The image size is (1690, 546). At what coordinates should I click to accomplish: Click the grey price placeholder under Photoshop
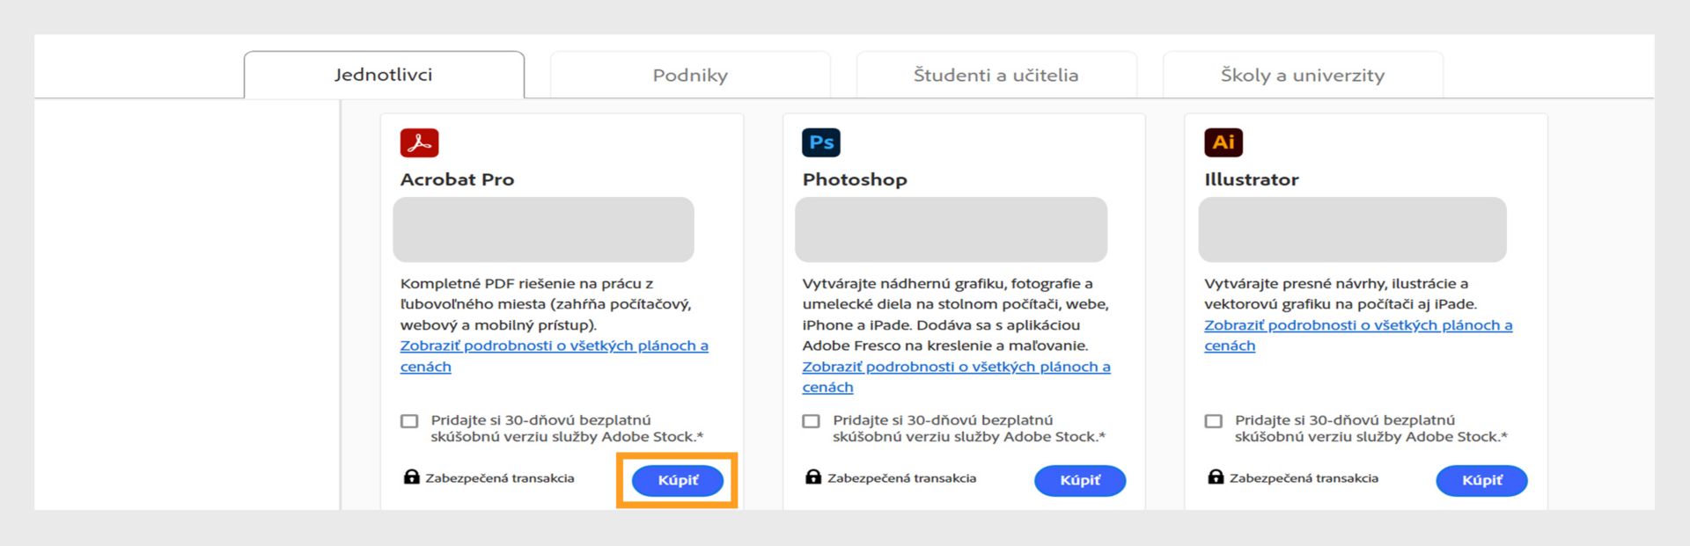pos(951,229)
